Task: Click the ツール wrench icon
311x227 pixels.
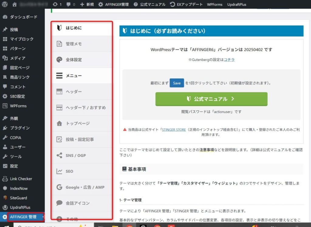Action: [x=5, y=156]
